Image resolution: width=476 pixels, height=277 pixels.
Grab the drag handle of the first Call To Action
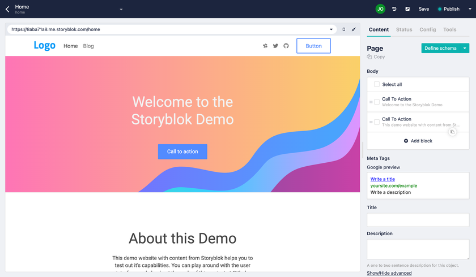(371, 102)
